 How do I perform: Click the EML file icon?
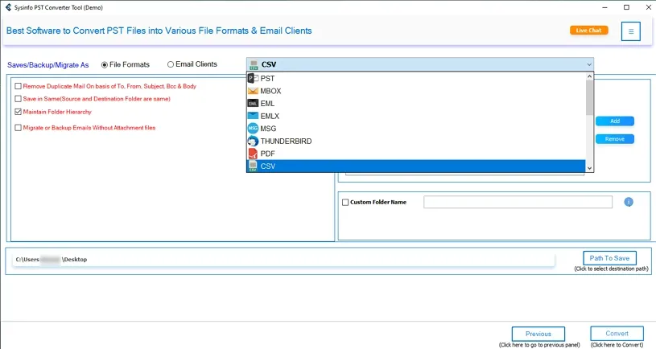tap(253, 104)
